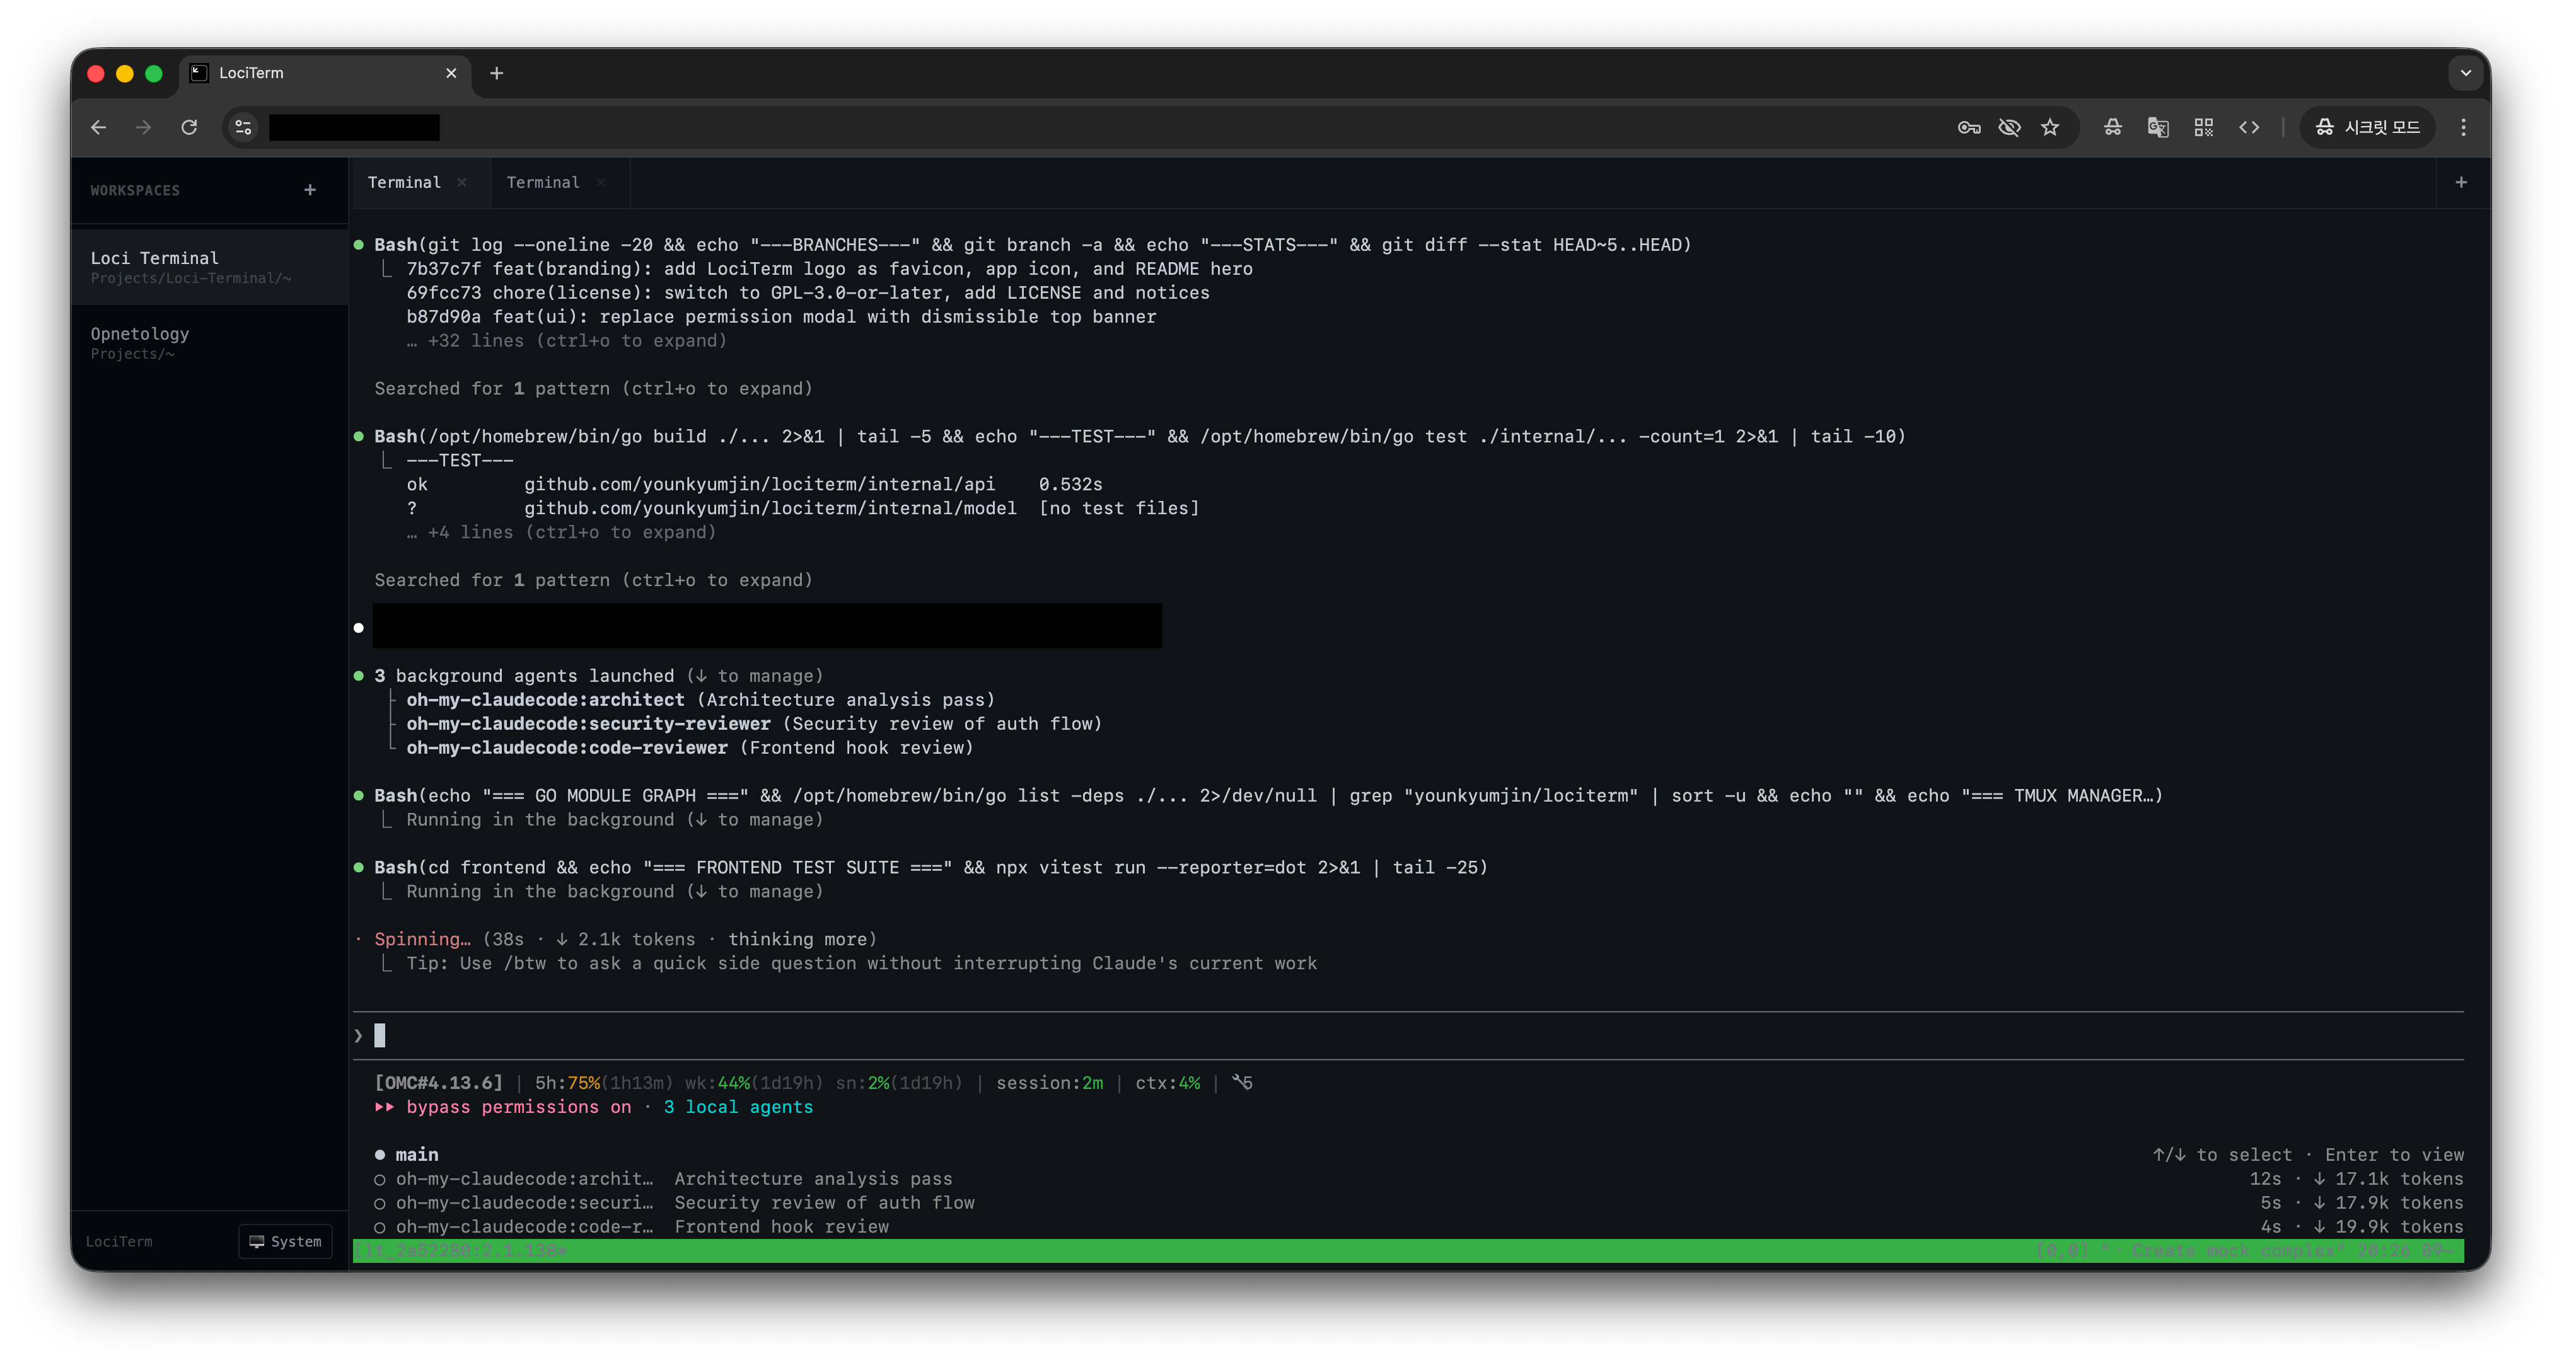Expand the tab search chevron dropdown

click(2466, 72)
